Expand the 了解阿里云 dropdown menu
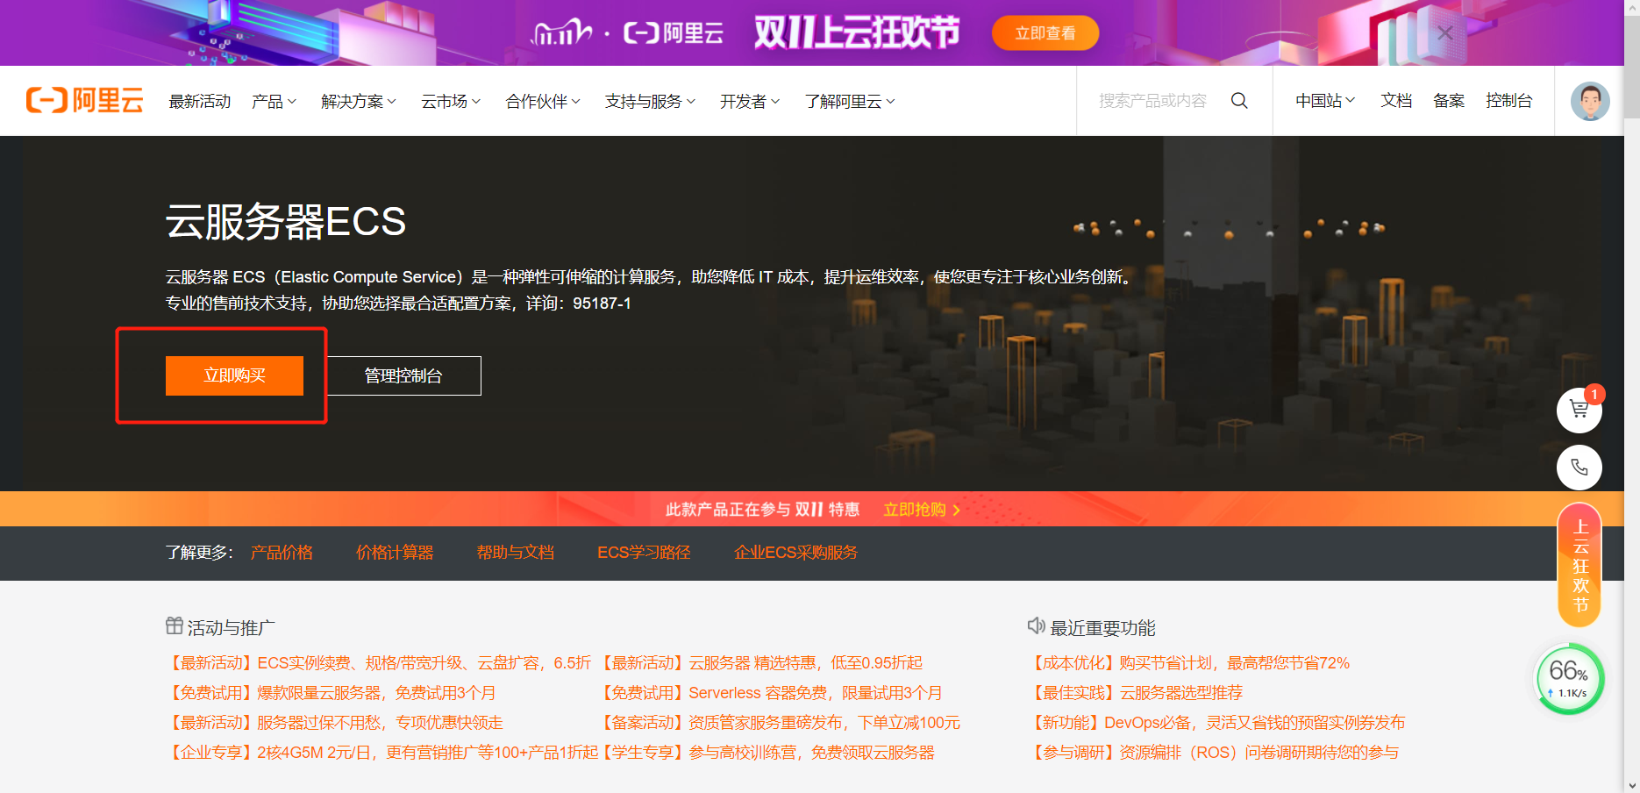This screenshot has height=793, width=1640. tap(850, 102)
